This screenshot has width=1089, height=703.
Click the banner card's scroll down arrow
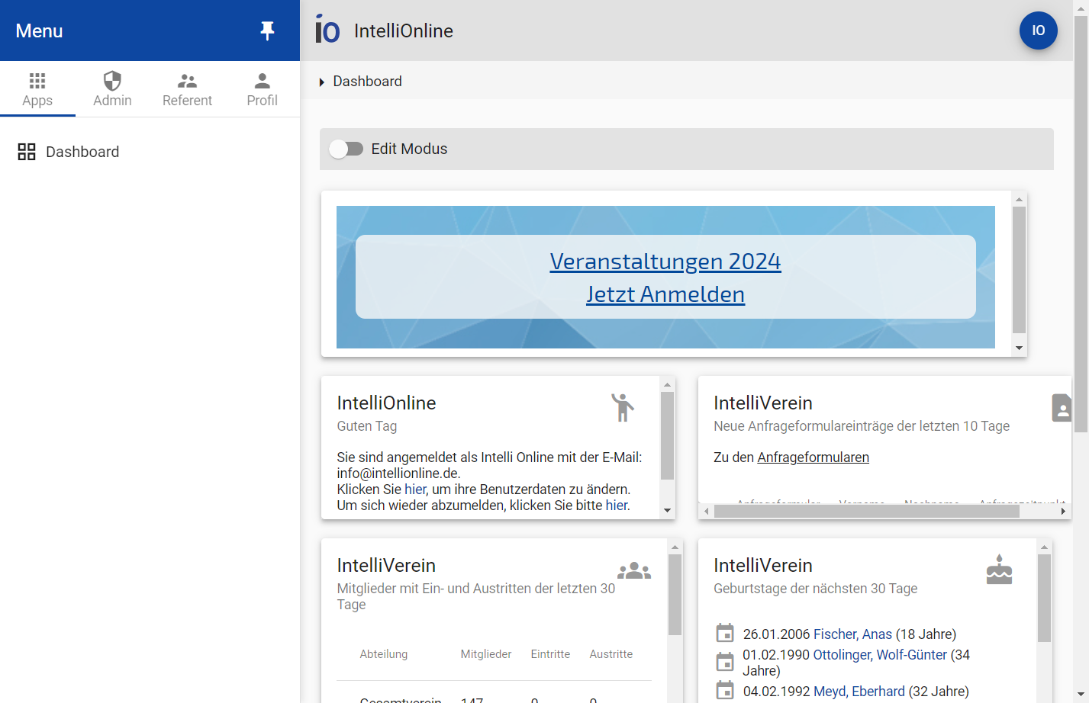1019,348
